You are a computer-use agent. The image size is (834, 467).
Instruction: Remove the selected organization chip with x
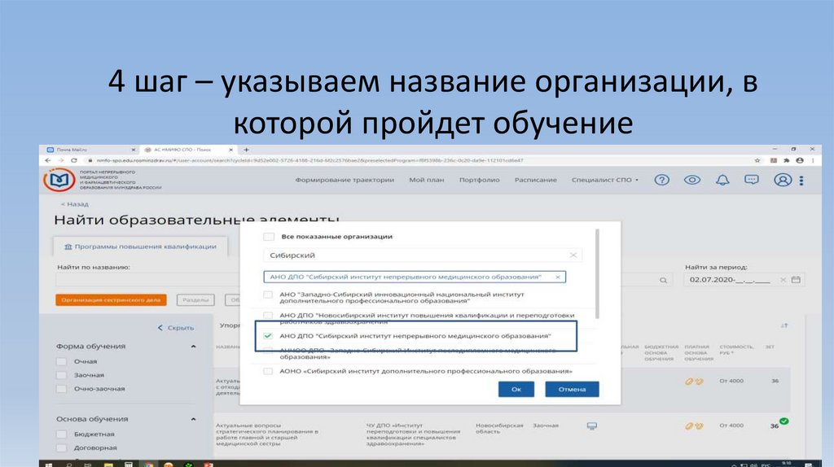click(x=557, y=277)
